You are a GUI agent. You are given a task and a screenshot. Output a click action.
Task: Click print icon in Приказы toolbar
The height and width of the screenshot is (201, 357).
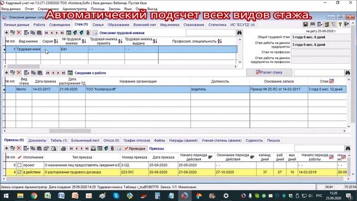click(63, 149)
